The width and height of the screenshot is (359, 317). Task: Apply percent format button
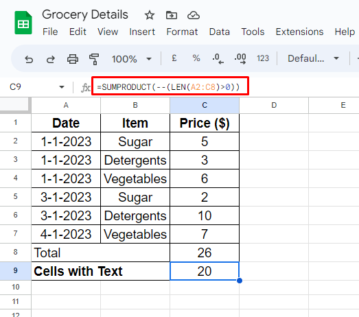196,58
